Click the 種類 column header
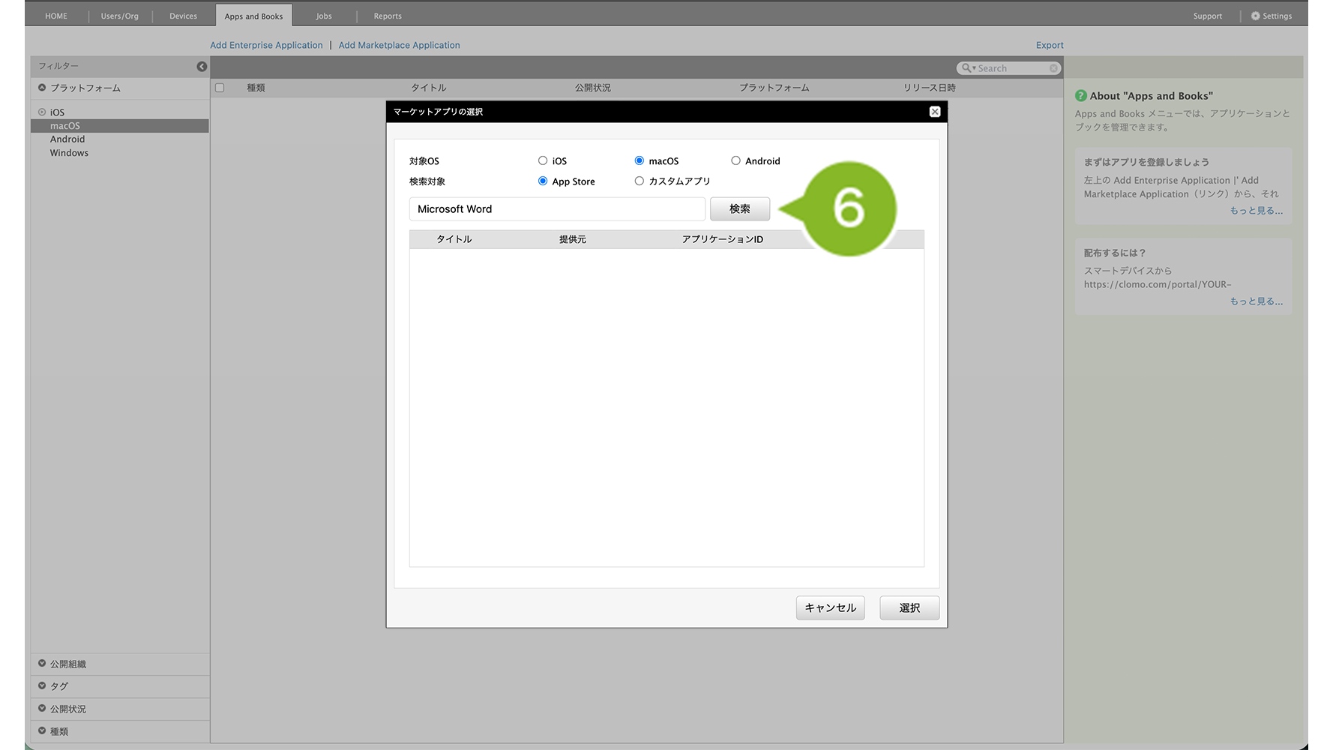 click(256, 88)
